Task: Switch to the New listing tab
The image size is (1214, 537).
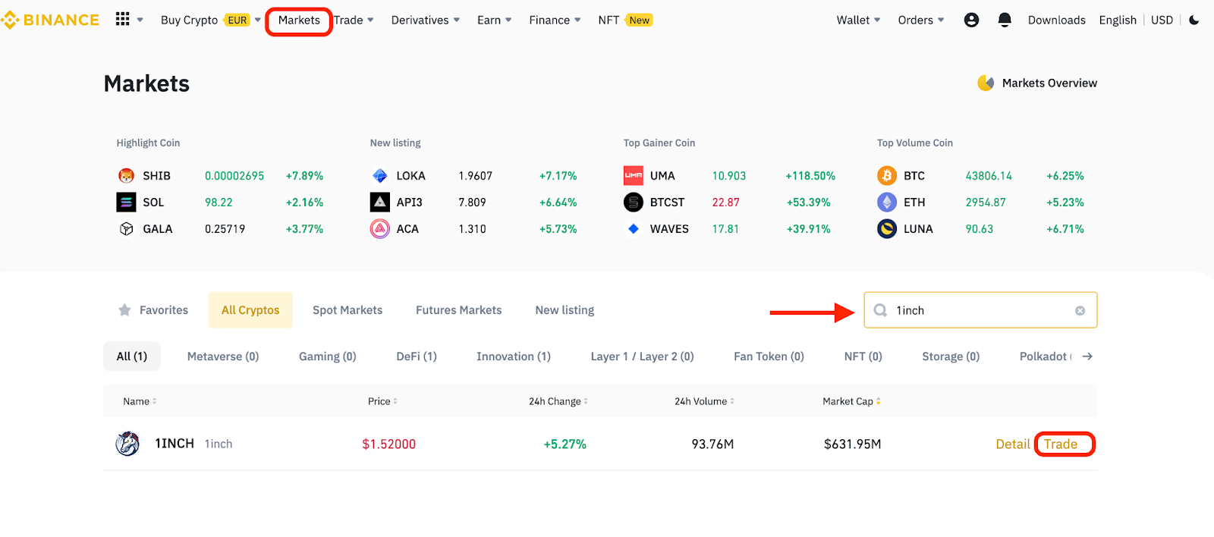Action: point(565,310)
